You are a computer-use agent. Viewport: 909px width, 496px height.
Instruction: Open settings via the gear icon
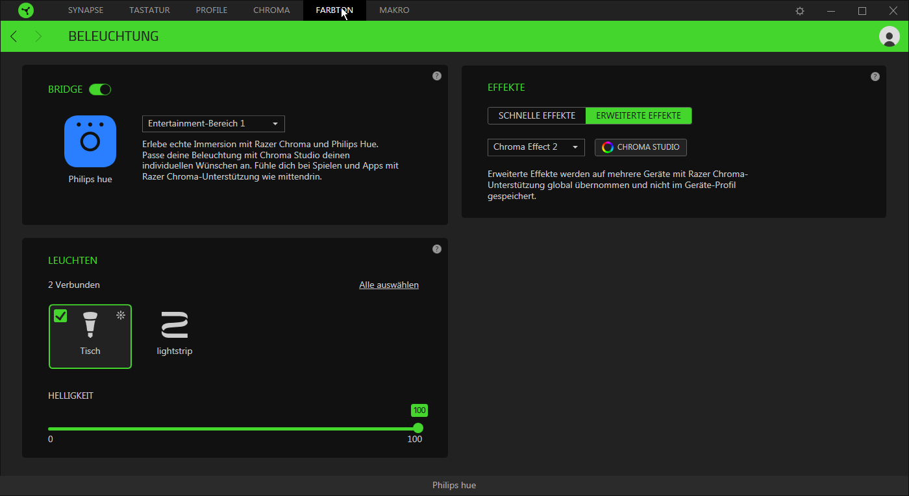coord(800,11)
